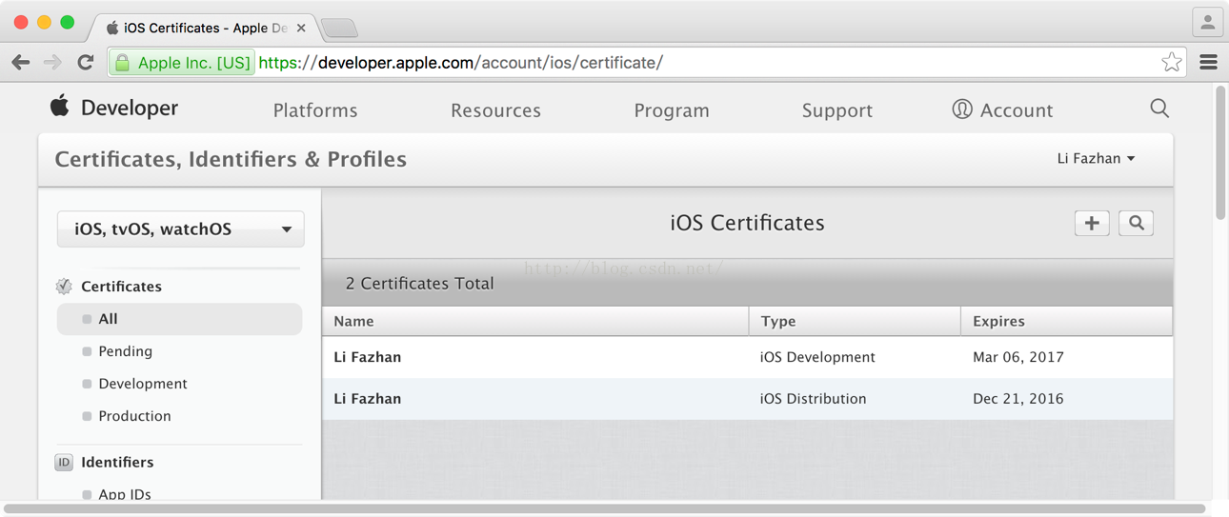Screen dimensions: 1229x517
Task: Select App IDs under Identifiers
Action: (124, 494)
